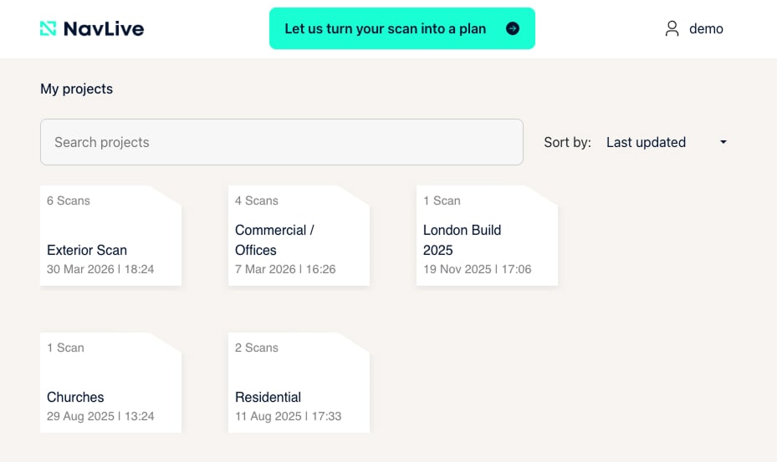Click the '4 Scans' label on Commercial card
The width and height of the screenshot is (777, 462).
(257, 201)
